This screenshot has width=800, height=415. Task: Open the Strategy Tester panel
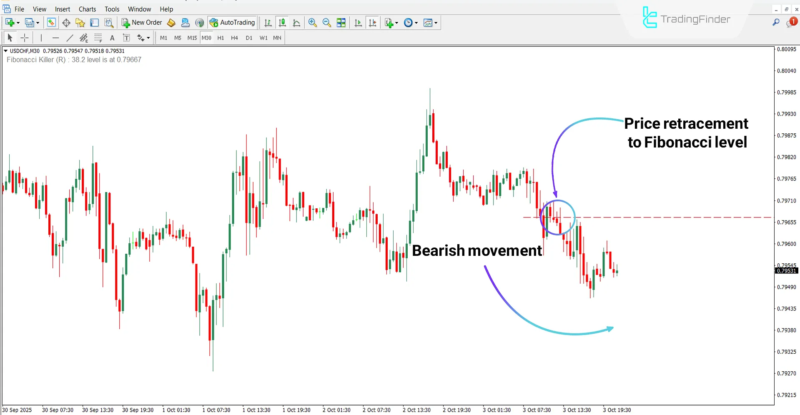(109, 22)
